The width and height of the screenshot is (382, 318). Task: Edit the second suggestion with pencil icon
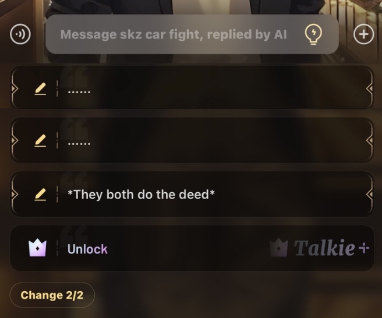pyautogui.click(x=40, y=140)
